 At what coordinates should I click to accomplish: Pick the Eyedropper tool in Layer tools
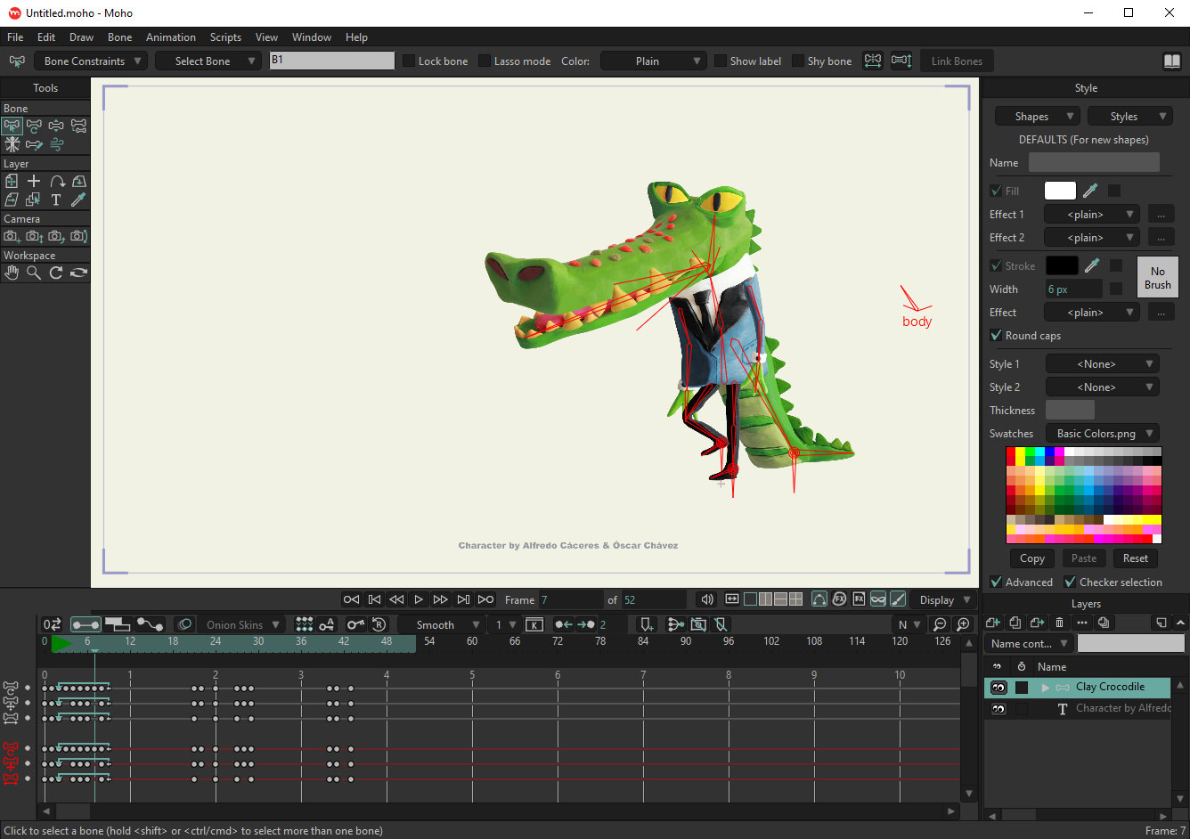pos(78,200)
